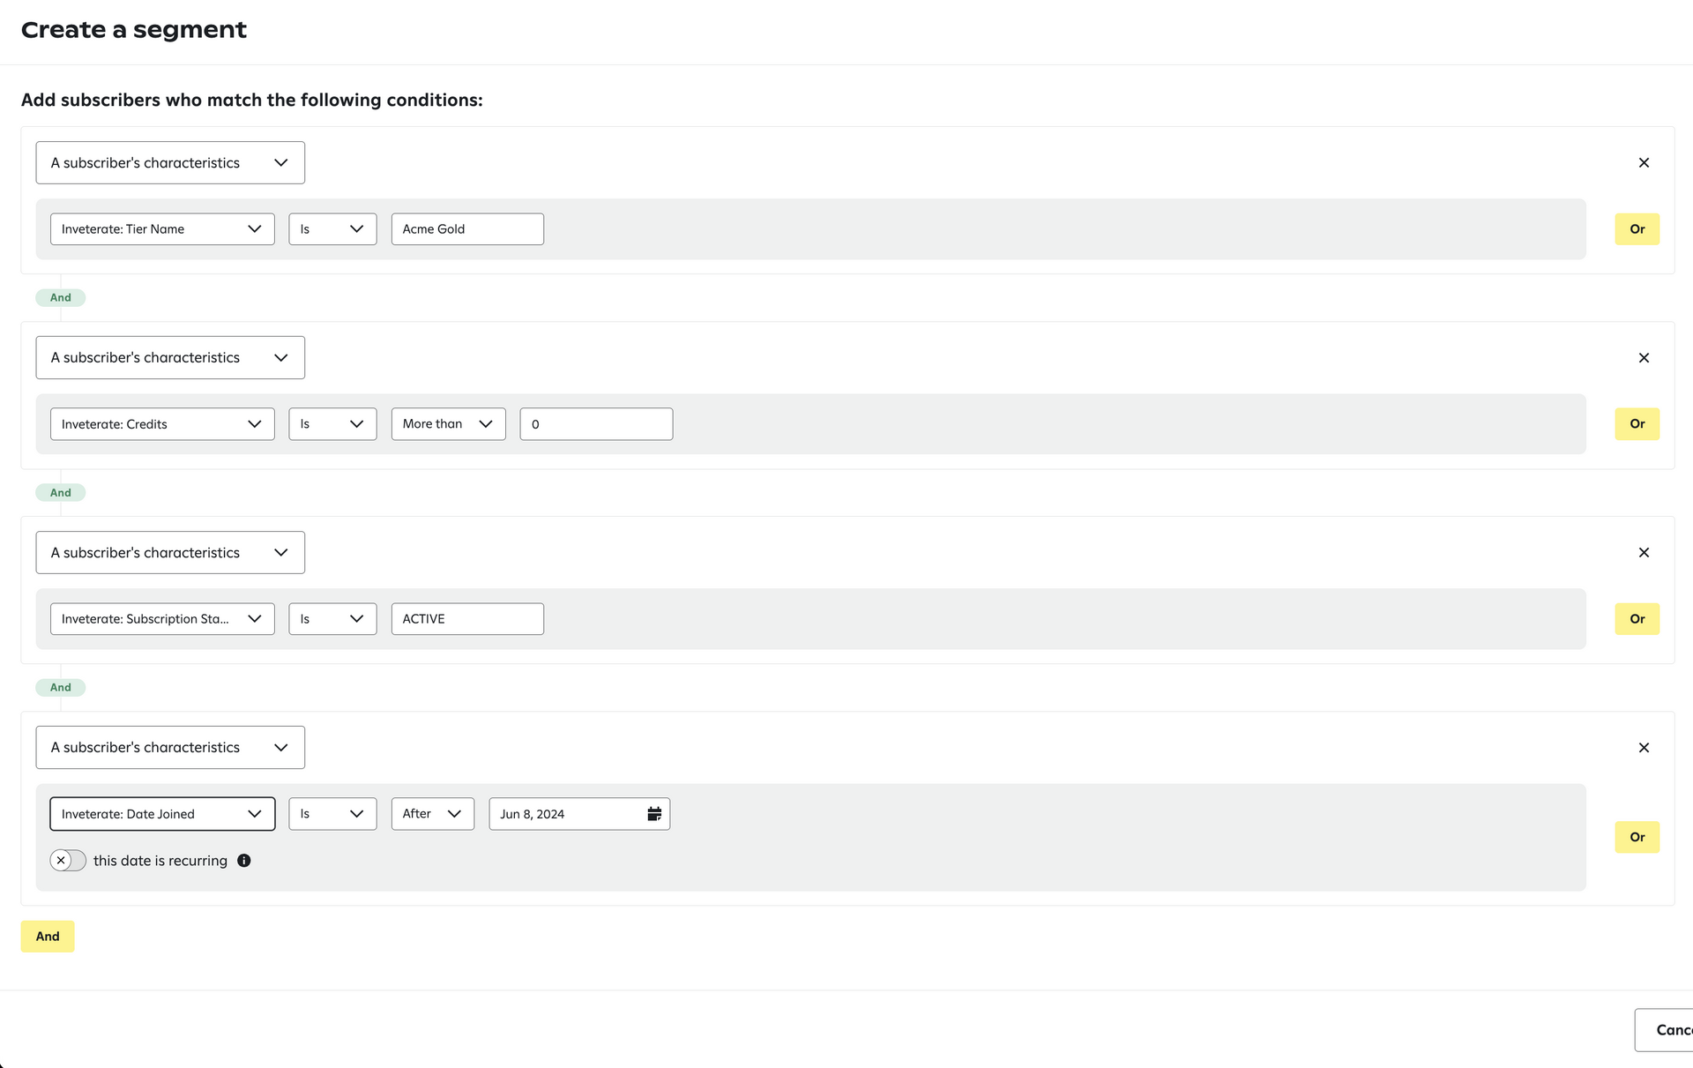Remove the Tier Name condition with X
The image size is (1693, 1068).
point(1644,163)
